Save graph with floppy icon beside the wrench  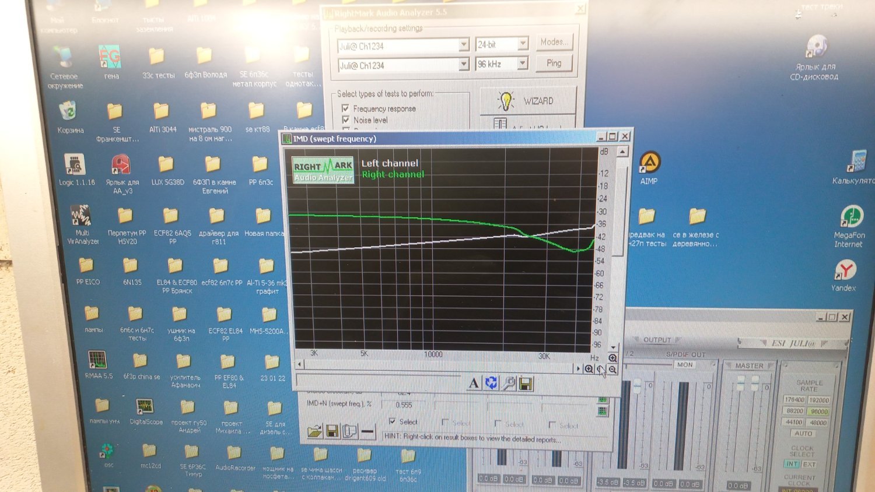click(526, 384)
